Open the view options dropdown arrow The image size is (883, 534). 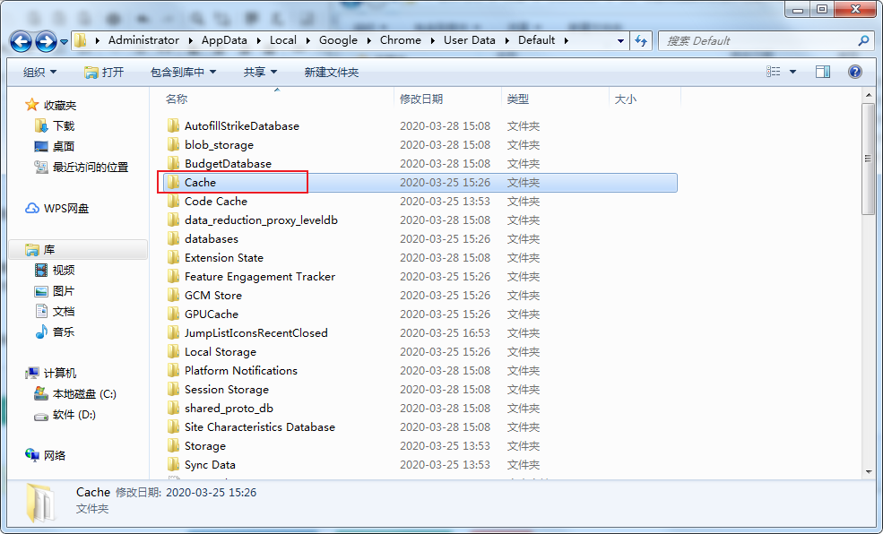pyautogui.click(x=792, y=72)
